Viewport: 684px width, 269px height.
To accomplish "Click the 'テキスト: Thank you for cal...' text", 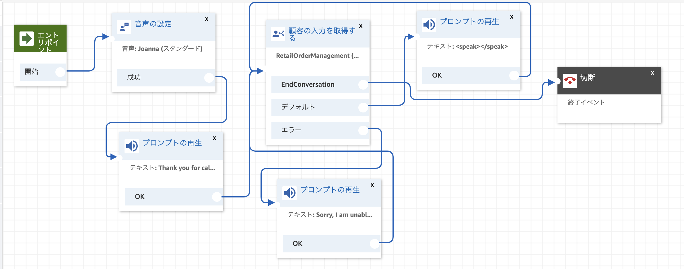I will 173,168.
